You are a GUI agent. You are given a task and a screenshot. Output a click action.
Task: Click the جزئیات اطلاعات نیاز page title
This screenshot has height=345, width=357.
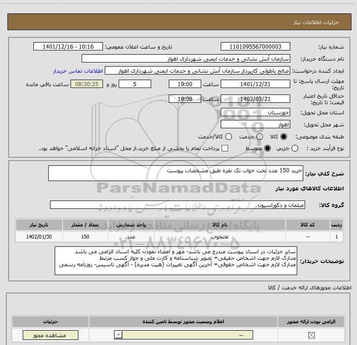[316, 22]
